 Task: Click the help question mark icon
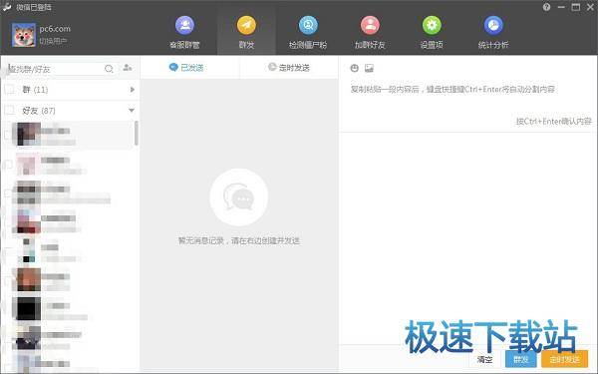point(547,7)
